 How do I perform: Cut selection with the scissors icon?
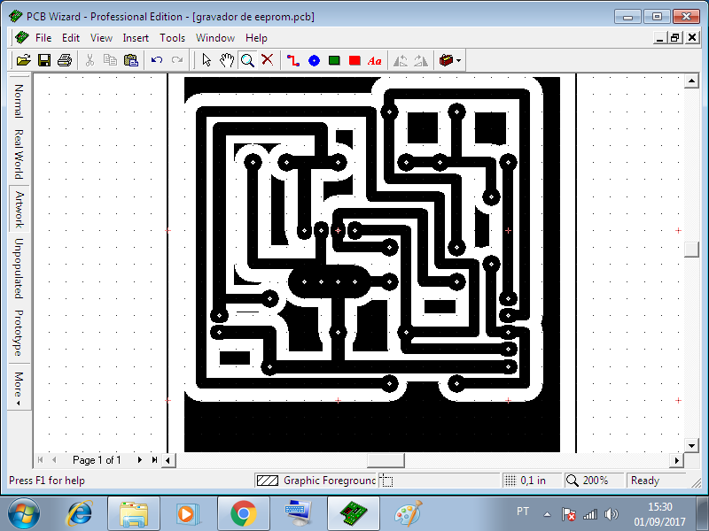click(x=90, y=60)
